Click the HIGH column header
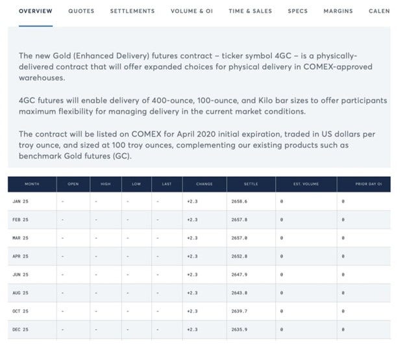This screenshot has height=346, width=405. [x=106, y=184]
